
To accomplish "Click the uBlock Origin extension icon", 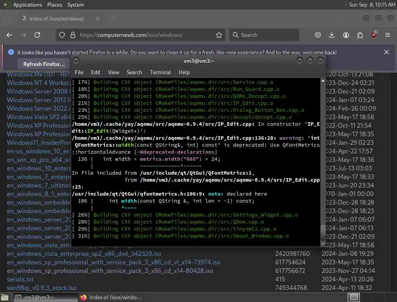I will (374, 35).
